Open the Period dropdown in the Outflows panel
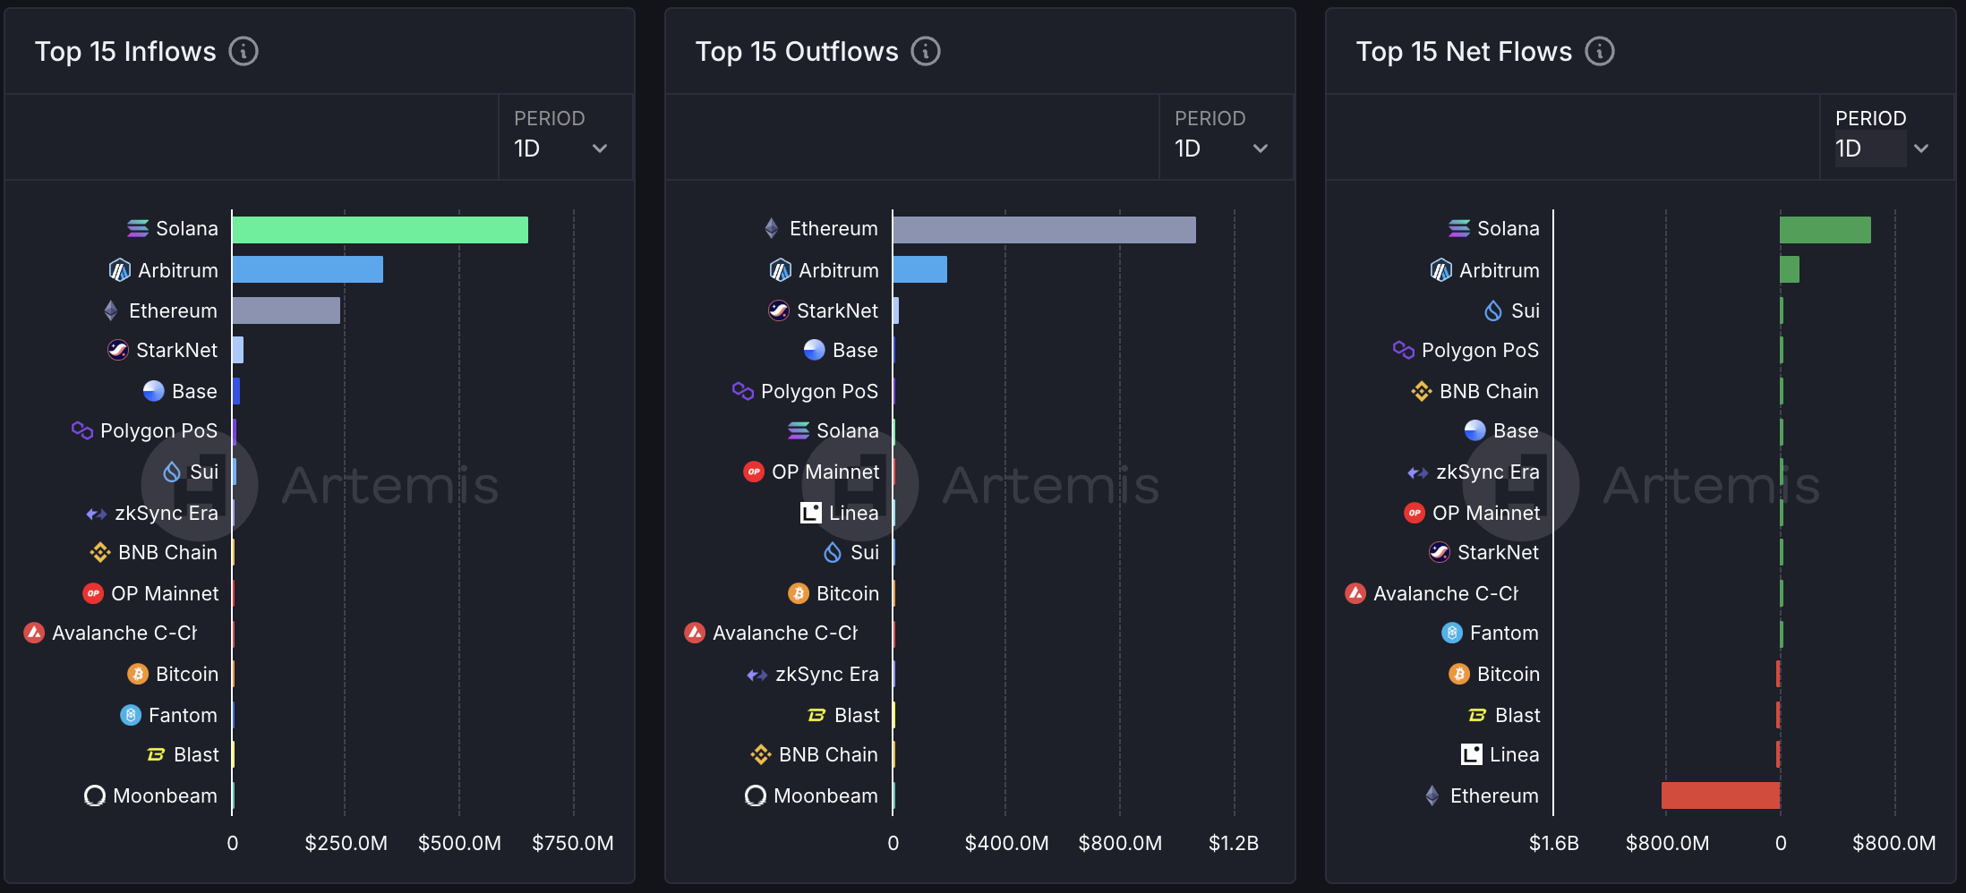 [1223, 138]
